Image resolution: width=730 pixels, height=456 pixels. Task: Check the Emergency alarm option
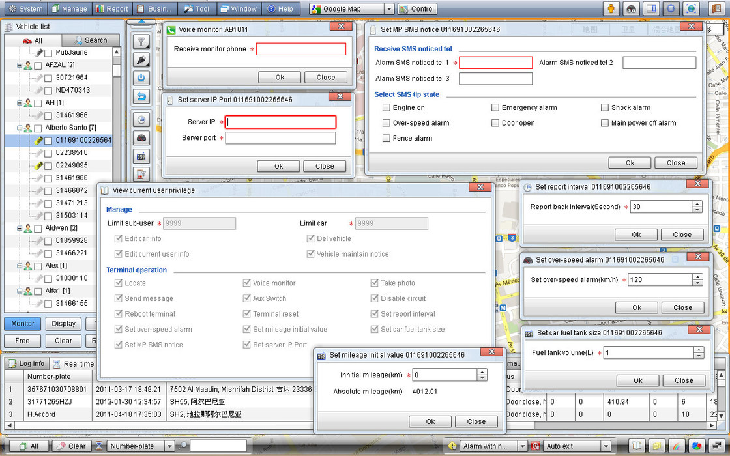pos(495,108)
